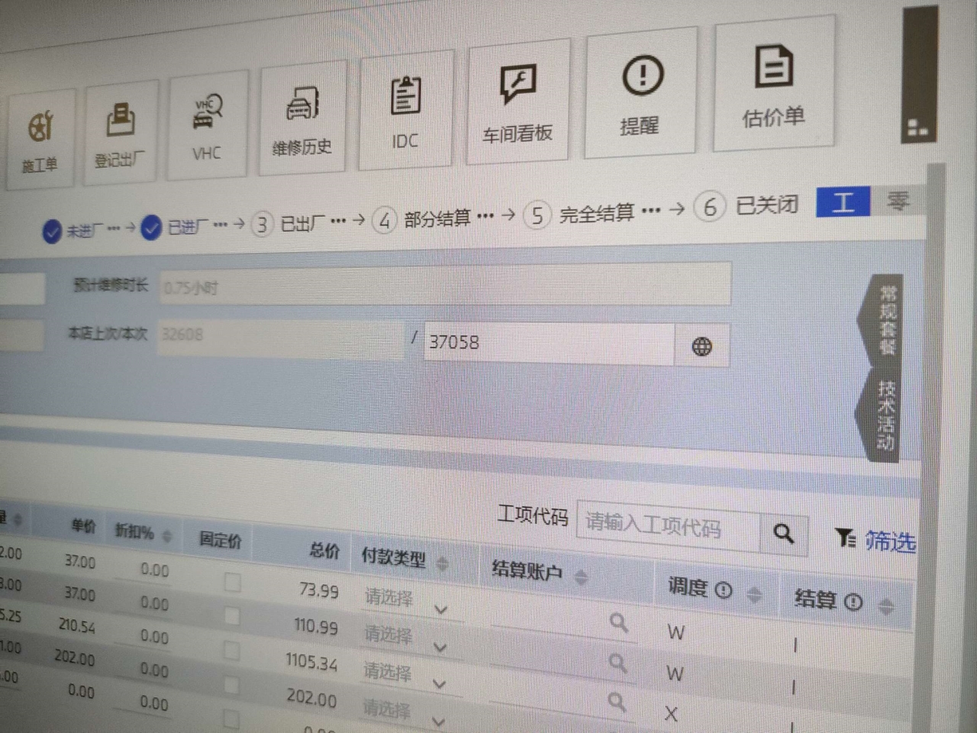
Task: Click the 登记出厂 toolbar icon
Action: pos(121,132)
